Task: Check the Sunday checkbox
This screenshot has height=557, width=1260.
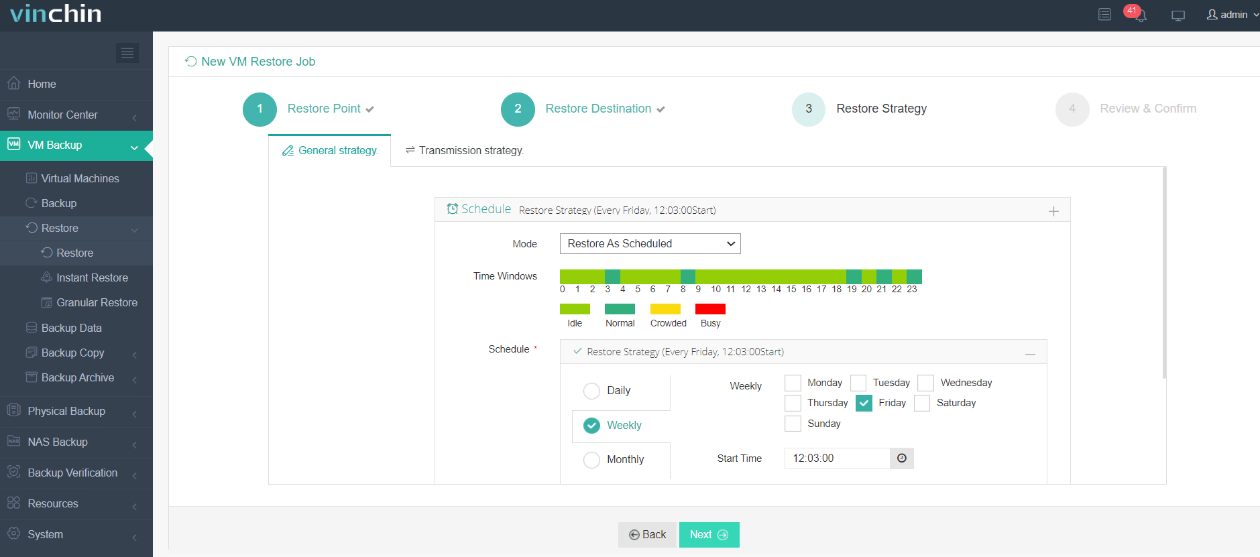Action: point(793,424)
